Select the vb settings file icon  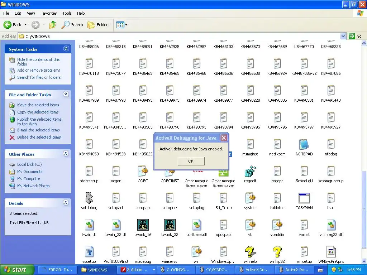(250, 225)
